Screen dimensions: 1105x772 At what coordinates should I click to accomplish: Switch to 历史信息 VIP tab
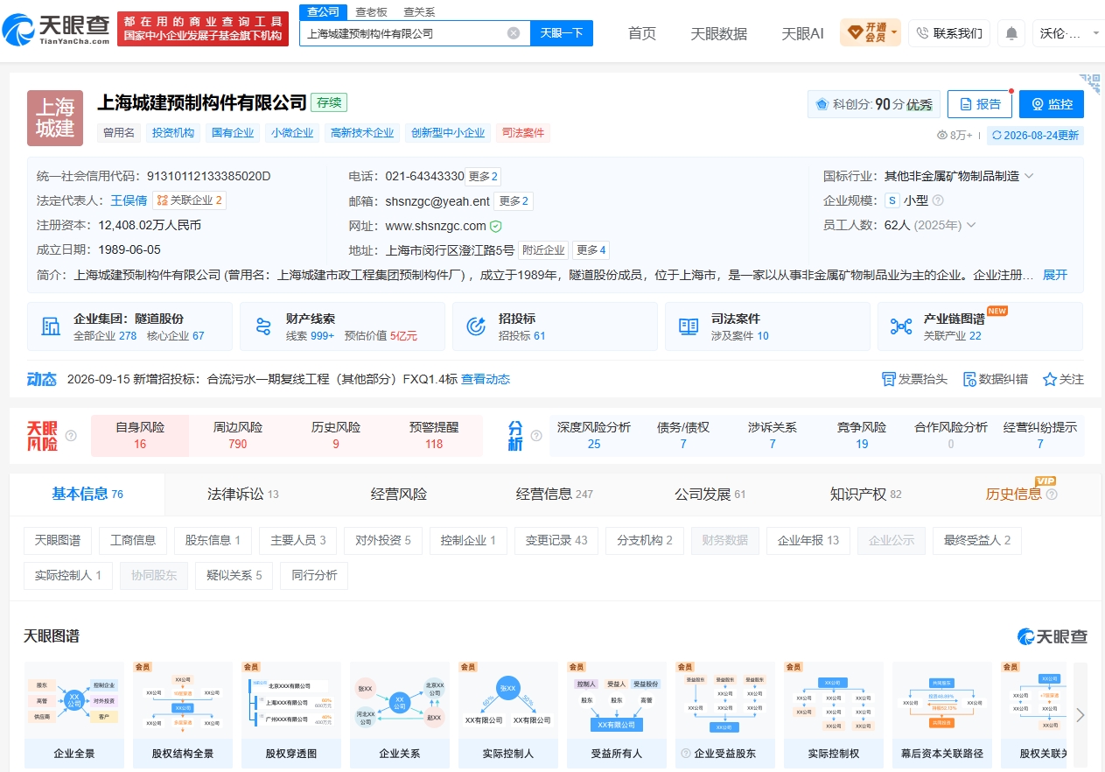(x=1021, y=494)
